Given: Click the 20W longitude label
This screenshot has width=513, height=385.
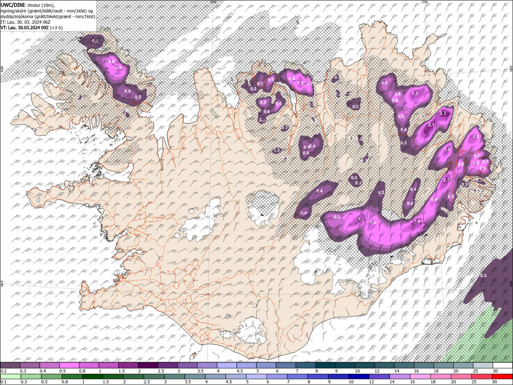Looking at the screenshot, I should coord(213,2).
